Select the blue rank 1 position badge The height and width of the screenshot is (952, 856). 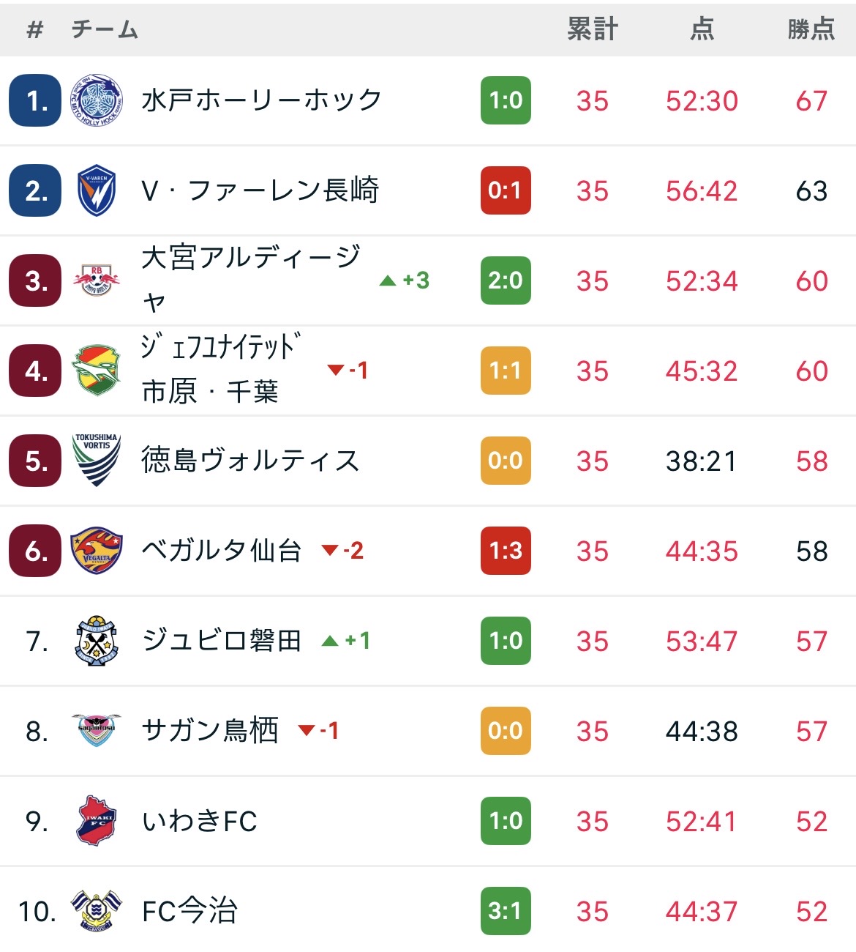[35, 100]
